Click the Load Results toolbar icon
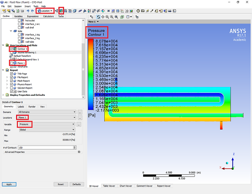The image size is (252, 194). click(4, 11)
